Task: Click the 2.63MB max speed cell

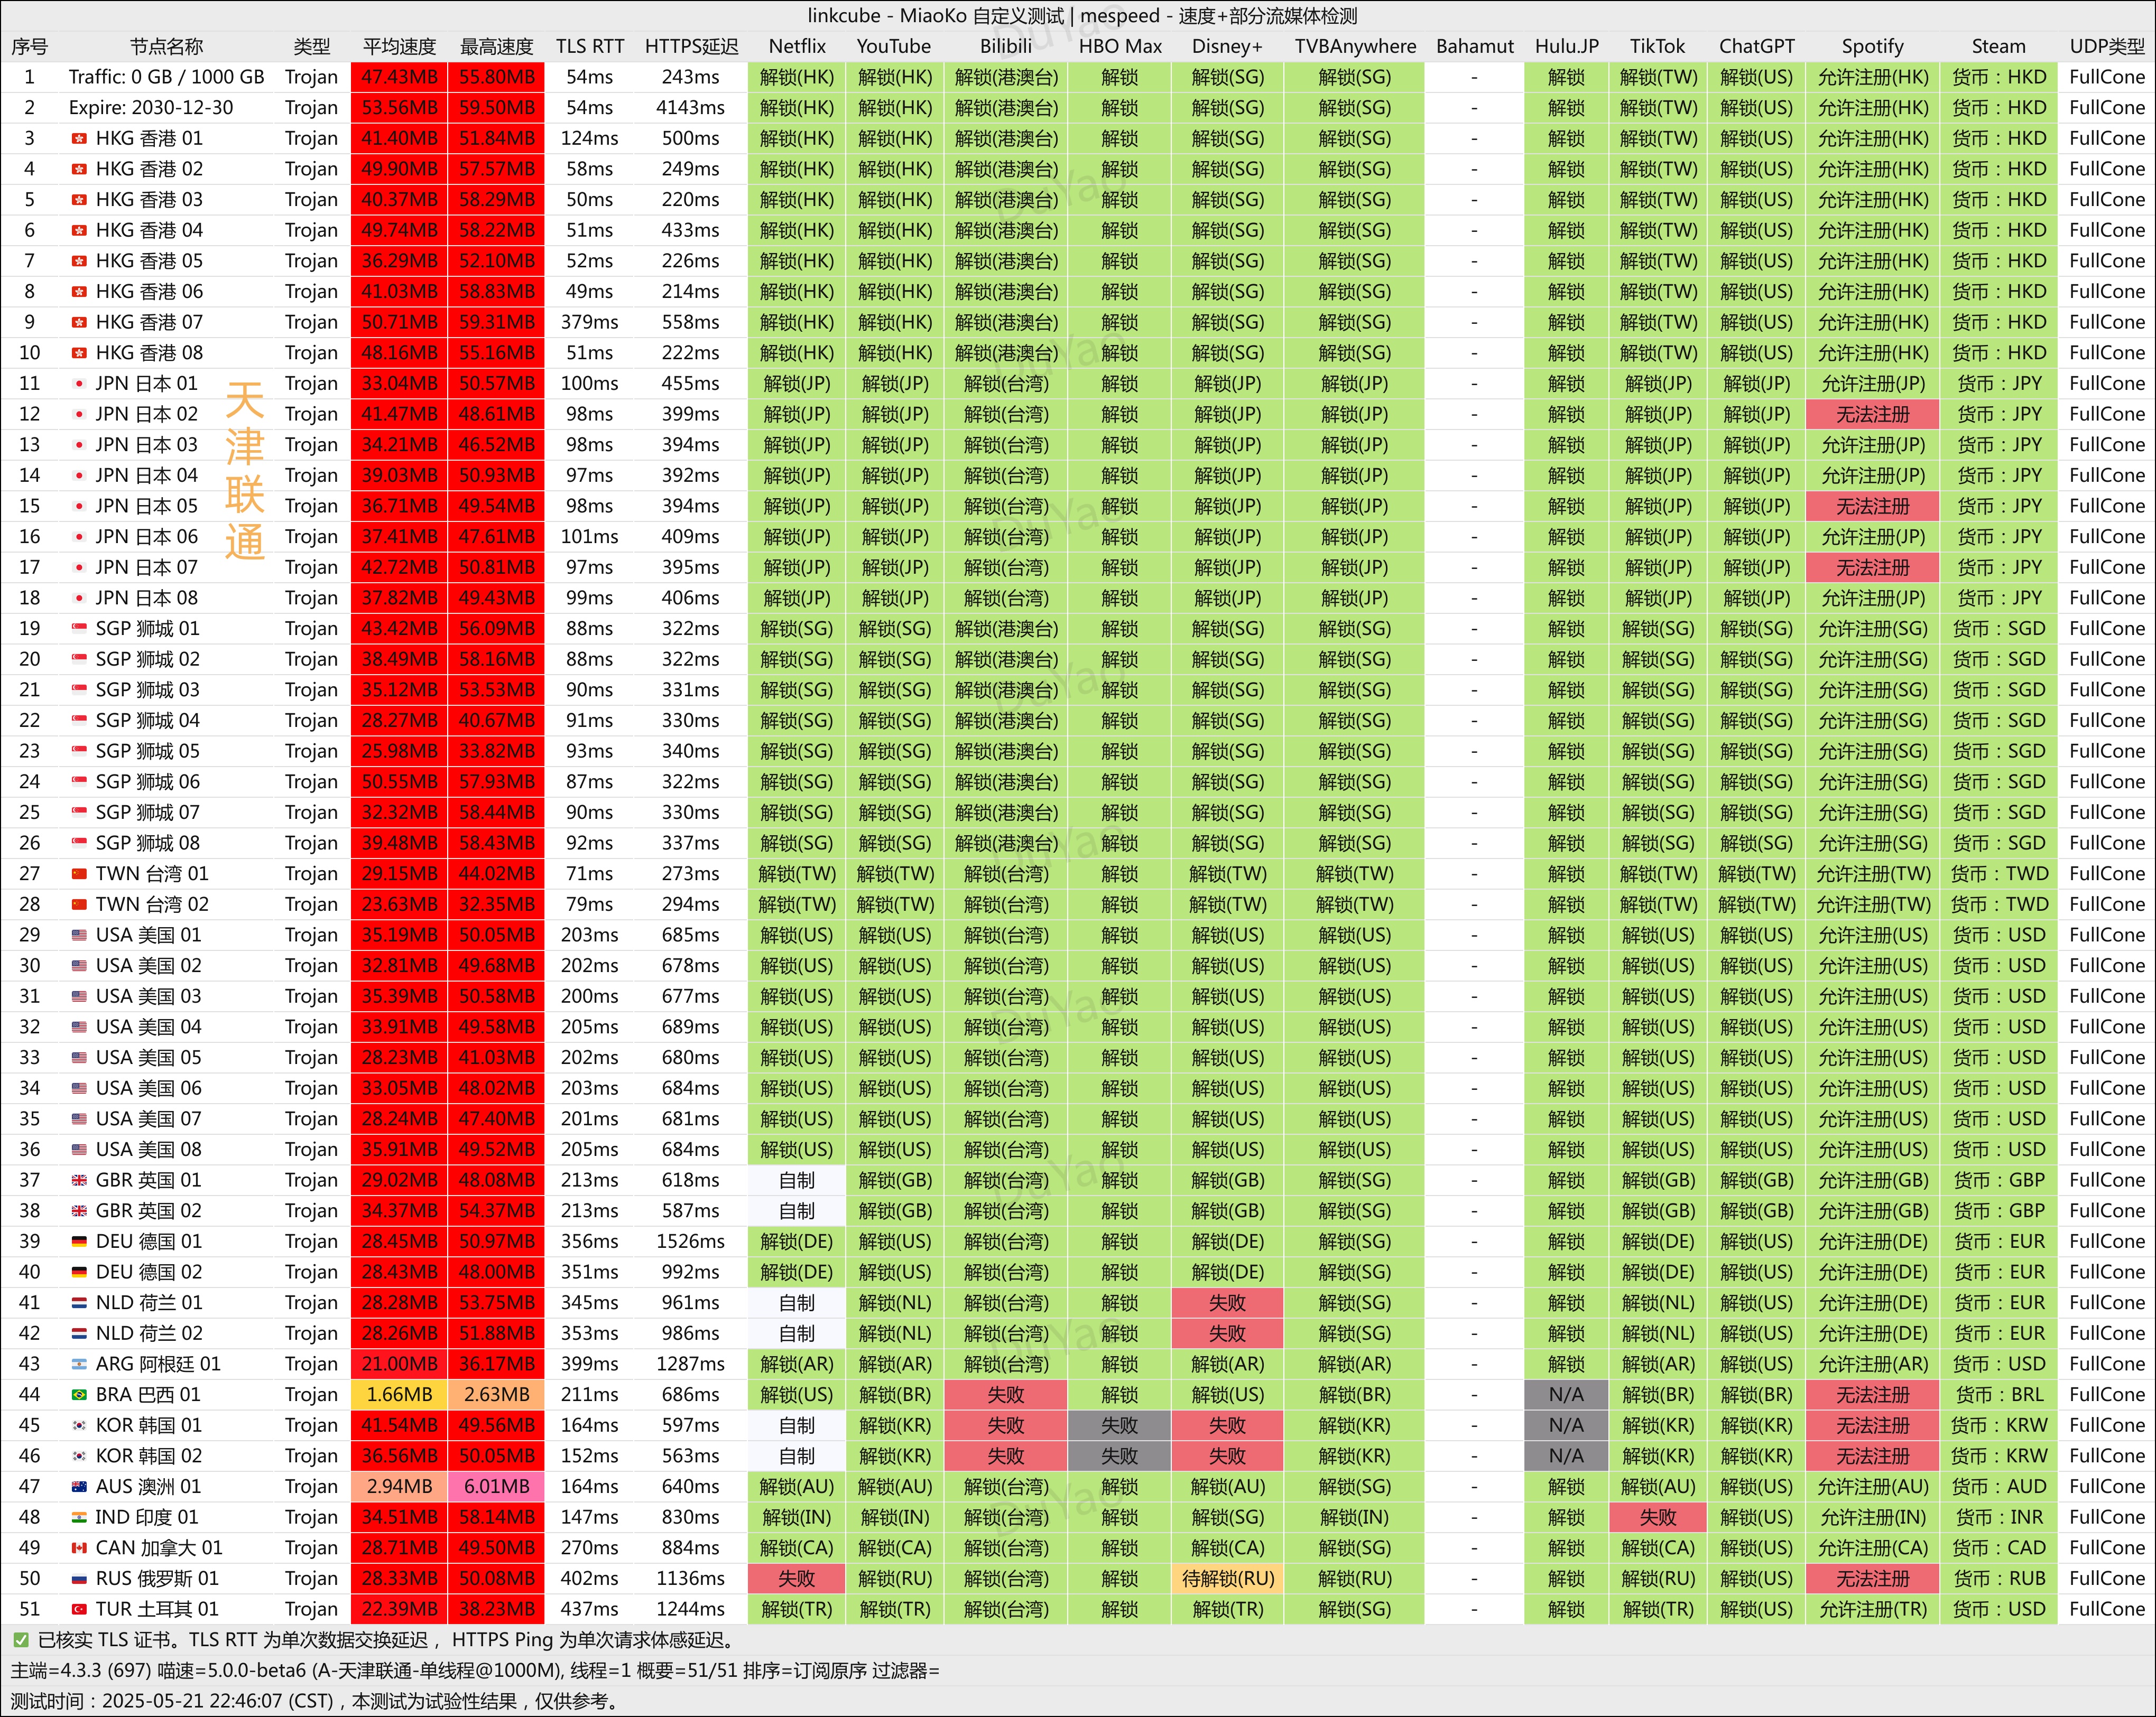Action: 496,1395
